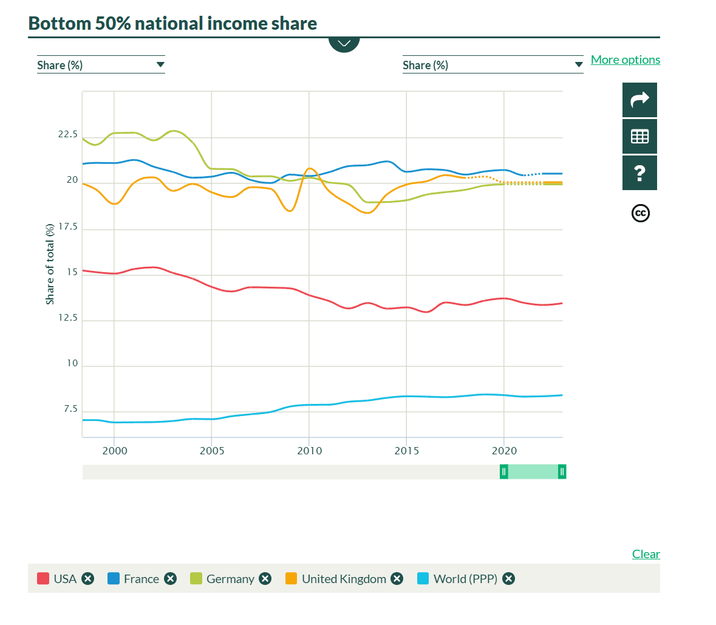Click the grey time range track area
The image size is (716, 625).
pos(292,472)
